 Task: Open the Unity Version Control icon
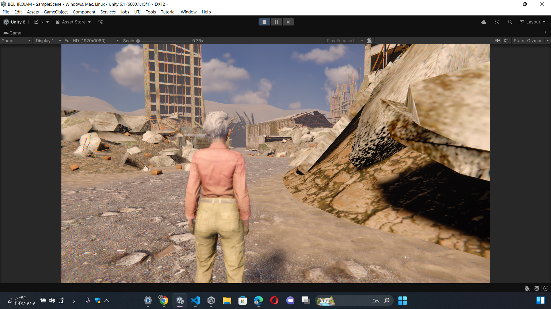click(100, 22)
